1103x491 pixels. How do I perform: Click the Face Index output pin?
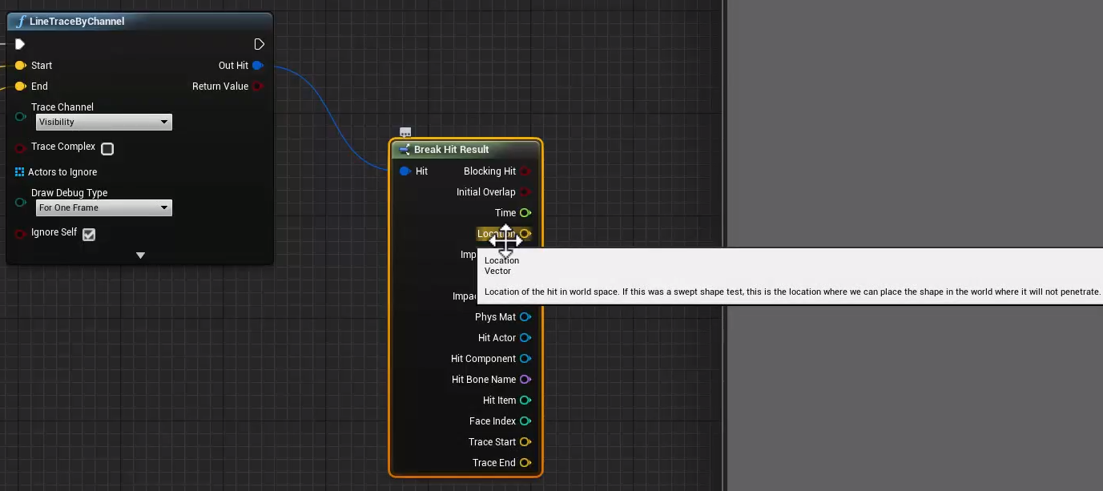[525, 421]
